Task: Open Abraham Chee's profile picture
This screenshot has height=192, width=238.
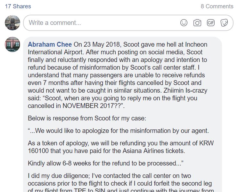Action: 12,44
